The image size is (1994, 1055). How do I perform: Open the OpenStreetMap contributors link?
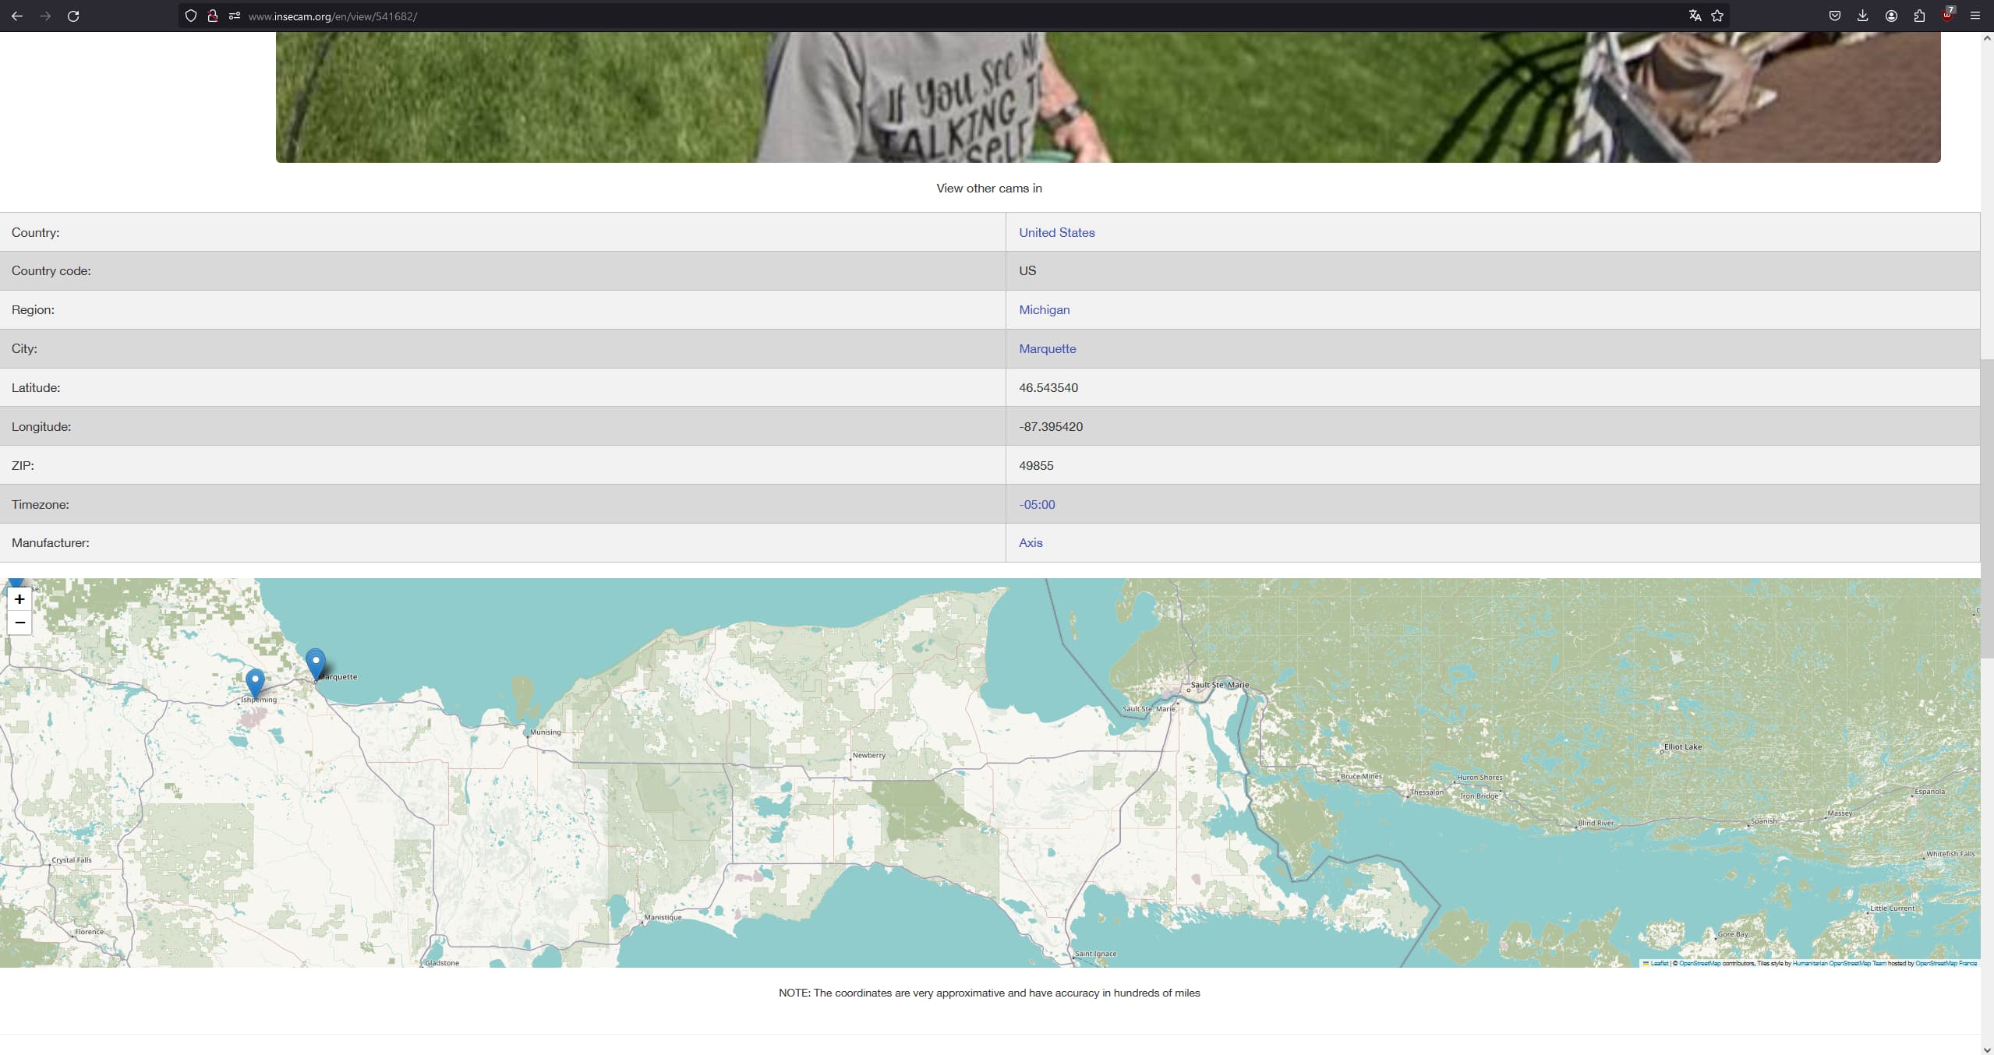pos(1699,963)
